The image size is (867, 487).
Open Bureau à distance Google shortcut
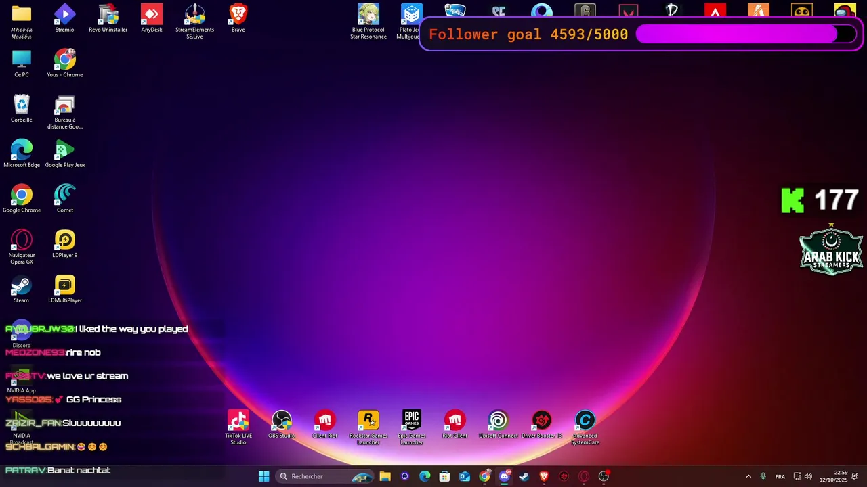click(x=65, y=112)
